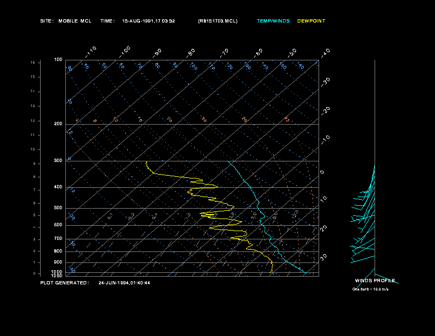The image size is (435, 336).
Task: Select the site name "MOBILE MCL"
Action: 75,21
